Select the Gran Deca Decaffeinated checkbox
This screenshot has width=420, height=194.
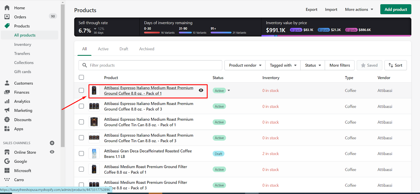[x=81, y=153]
